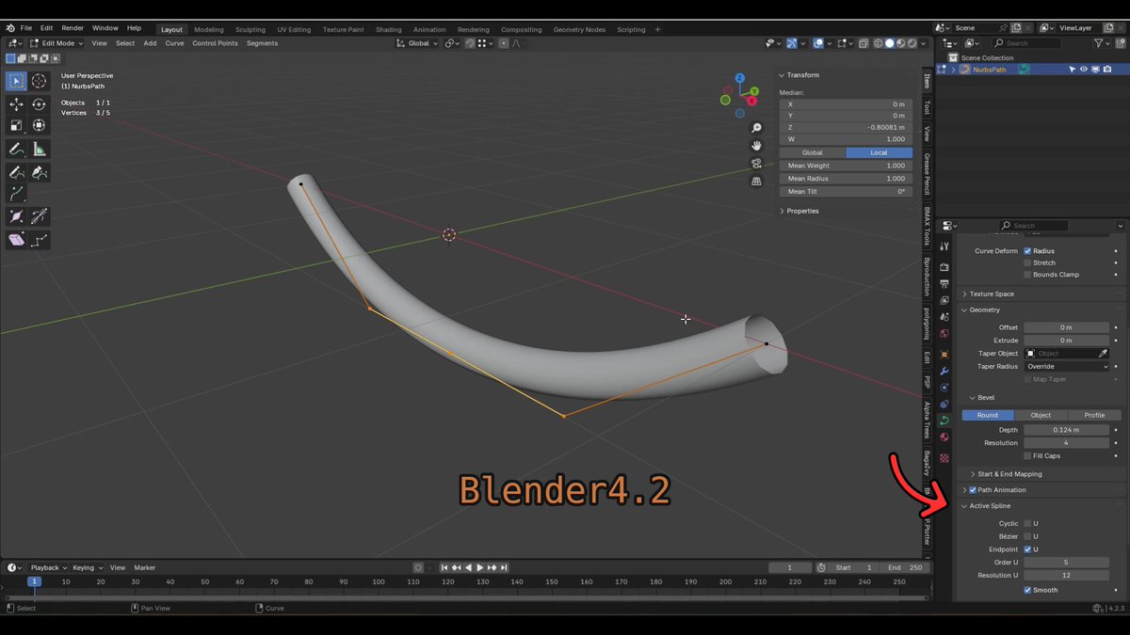Select the Transform tool

(x=39, y=125)
